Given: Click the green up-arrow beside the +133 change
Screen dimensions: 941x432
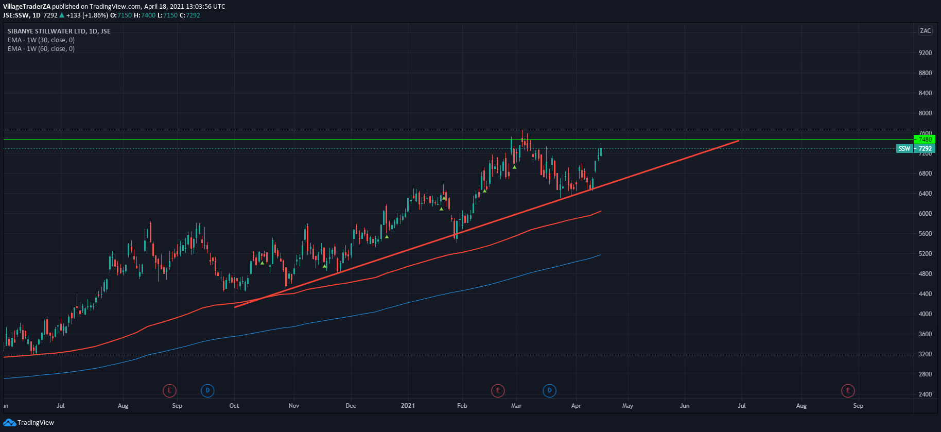Looking at the screenshot, I should 62,15.
